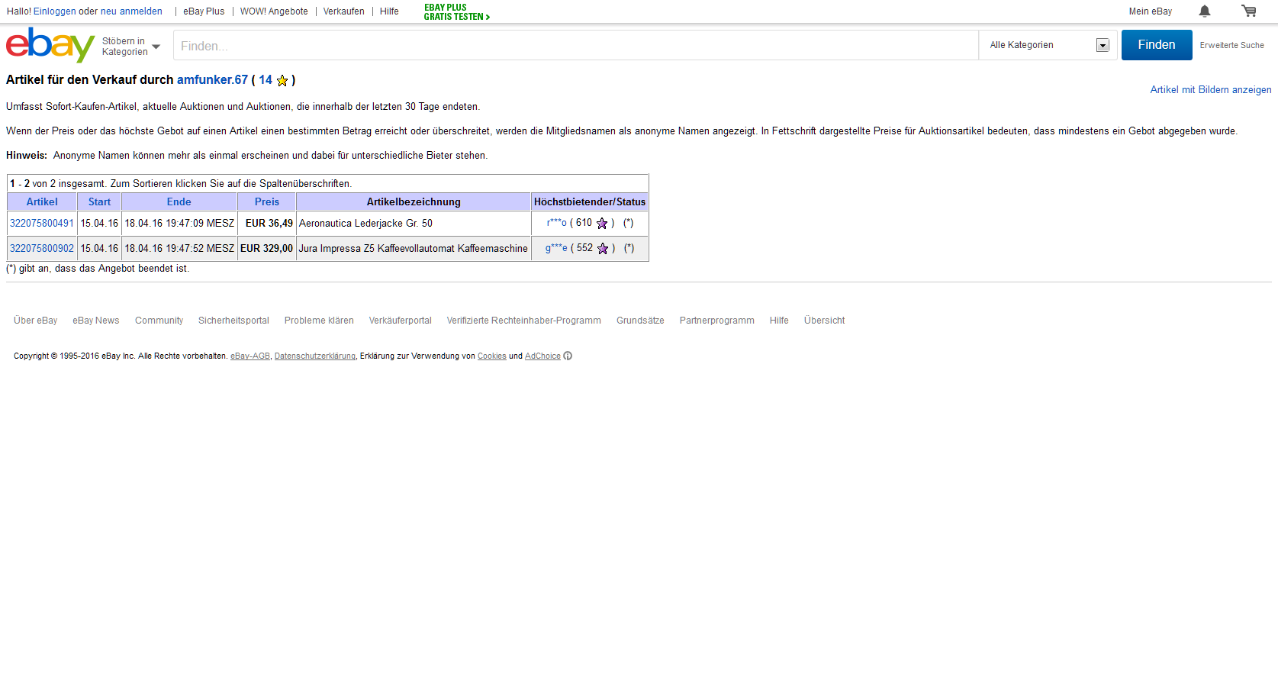Open Partnerprogramm footer link
The image size is (1278, 693).
717,321
